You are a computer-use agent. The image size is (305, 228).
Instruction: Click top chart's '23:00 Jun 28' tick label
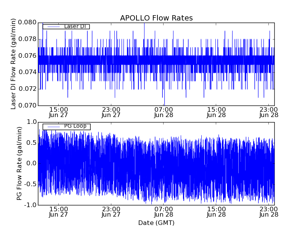(x=269, y=112)
